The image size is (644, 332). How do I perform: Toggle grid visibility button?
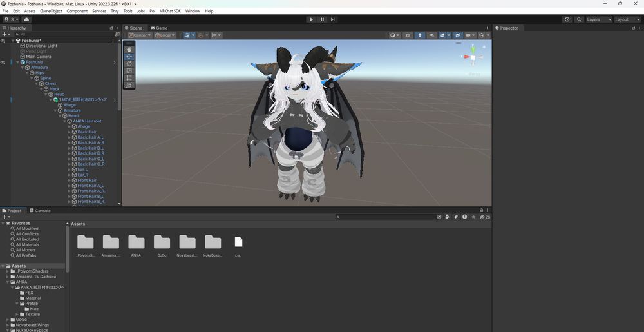(187, 35)
